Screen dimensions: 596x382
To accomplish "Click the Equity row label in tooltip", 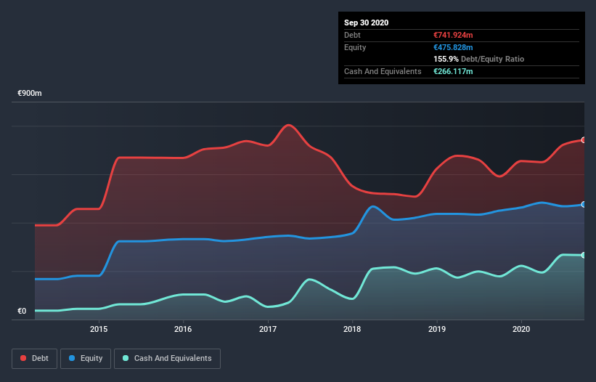I will (355, 47).
